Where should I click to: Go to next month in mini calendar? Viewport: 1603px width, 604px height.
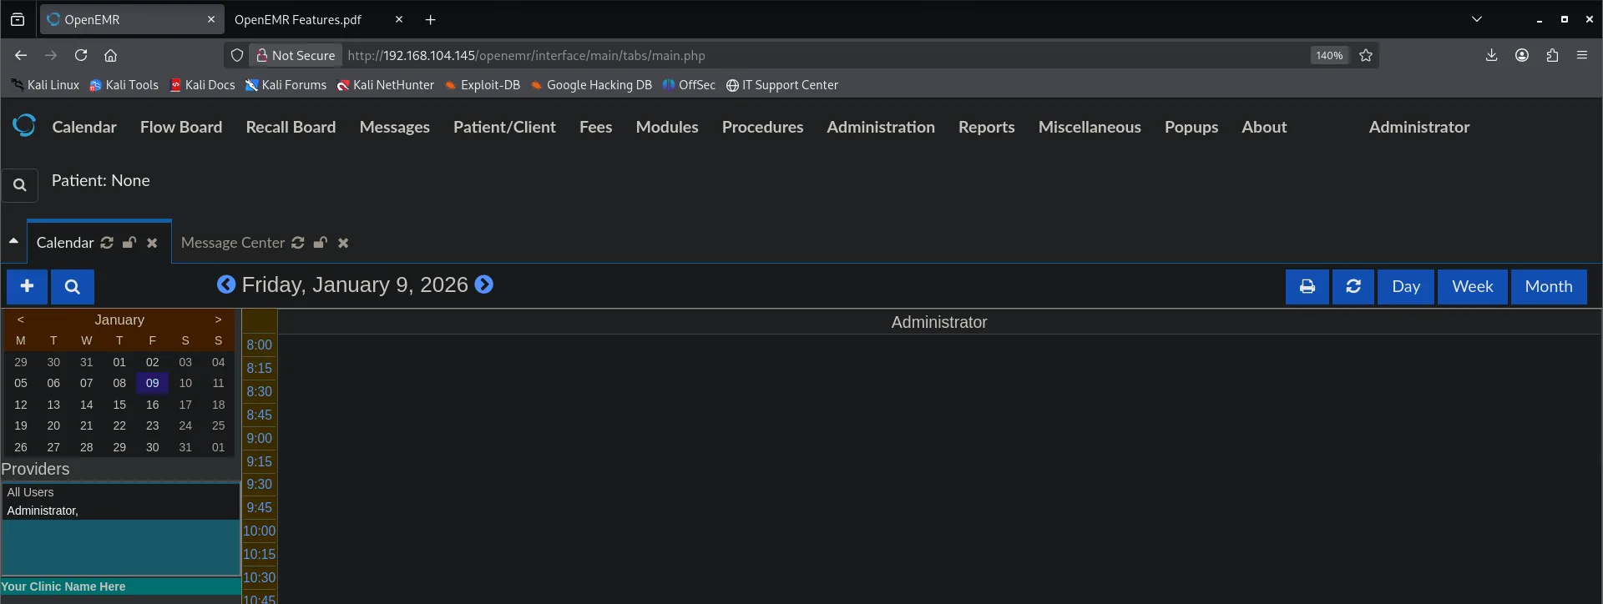[x=218, y=320]
